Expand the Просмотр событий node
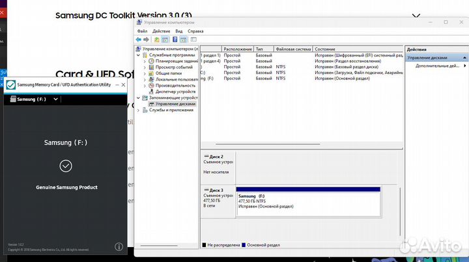Viewport: 469px width, 262px height. pyautogui.click(x=145, y=67)
